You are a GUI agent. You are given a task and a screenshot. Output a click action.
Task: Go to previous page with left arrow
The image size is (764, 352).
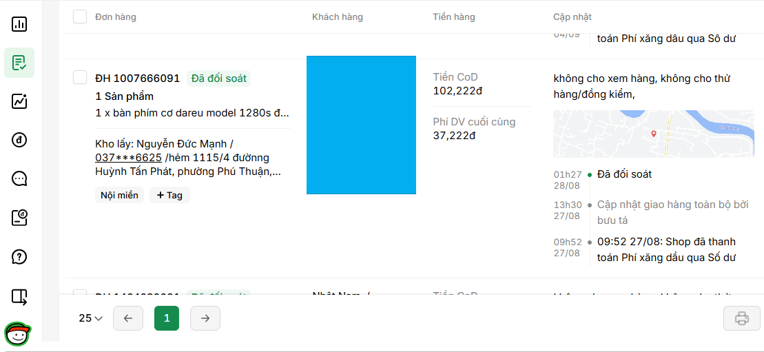pos(128,318)
